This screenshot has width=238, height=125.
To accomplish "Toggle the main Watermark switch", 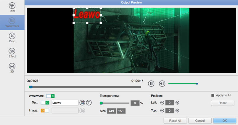I will point(50,96).
